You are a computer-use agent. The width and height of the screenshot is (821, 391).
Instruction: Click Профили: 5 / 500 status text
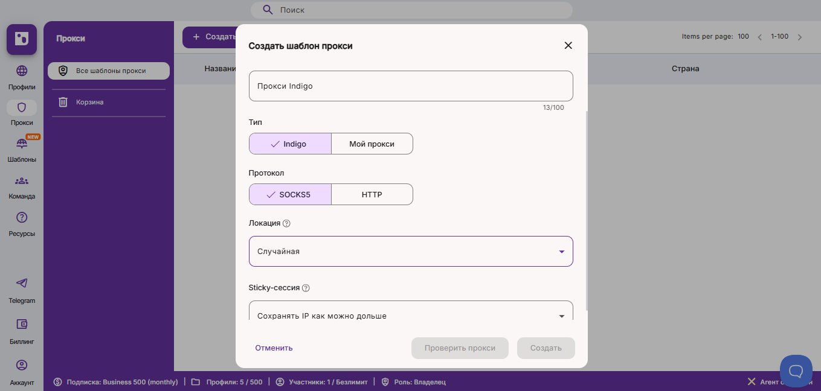pyautogui.click(x=234, y=382)
